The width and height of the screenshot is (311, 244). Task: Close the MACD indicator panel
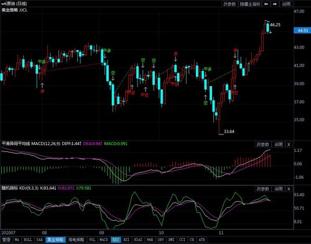(289, 144)
